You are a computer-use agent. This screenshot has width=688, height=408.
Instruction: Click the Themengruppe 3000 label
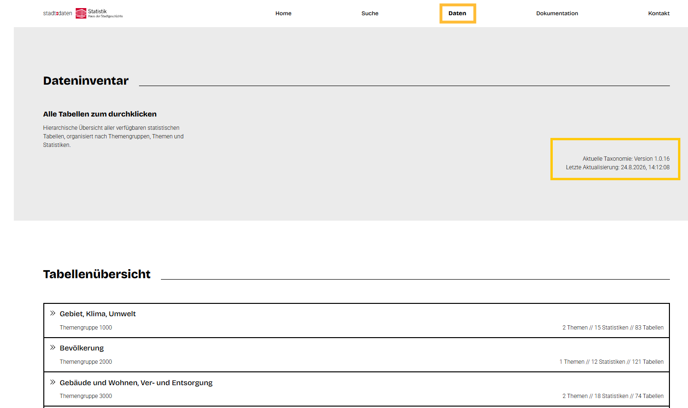(x=86, y=396)
